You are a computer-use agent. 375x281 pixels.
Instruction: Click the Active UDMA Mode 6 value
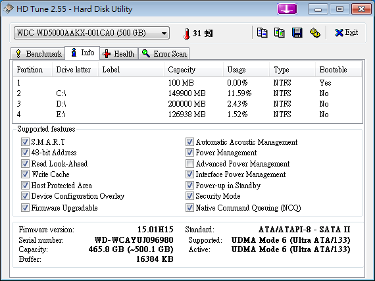(x=291, y=249)
